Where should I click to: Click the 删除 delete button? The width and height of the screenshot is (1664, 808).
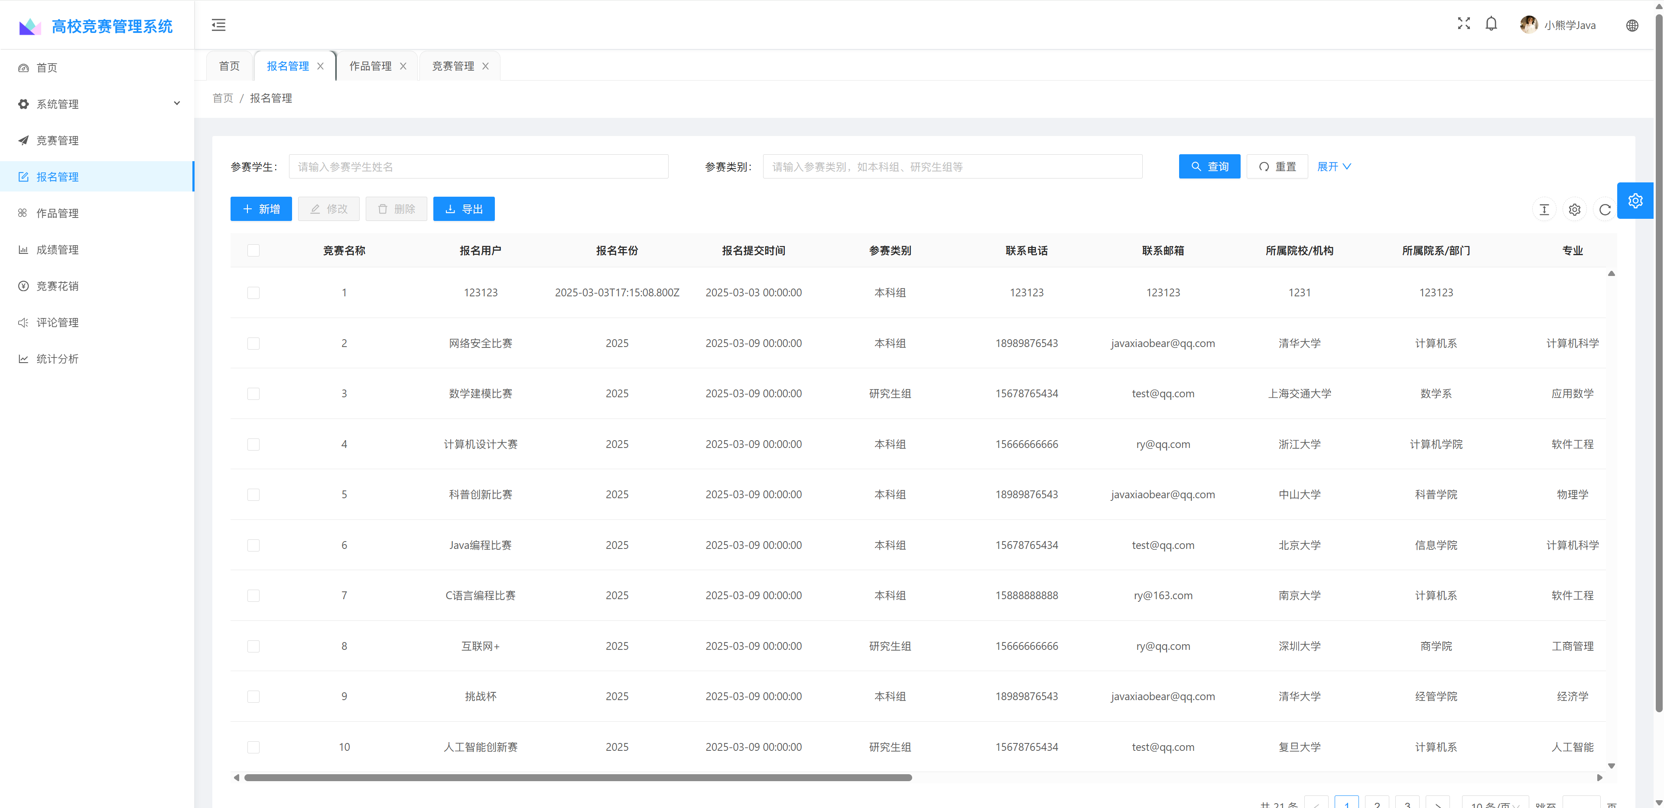tap(396, 209)
